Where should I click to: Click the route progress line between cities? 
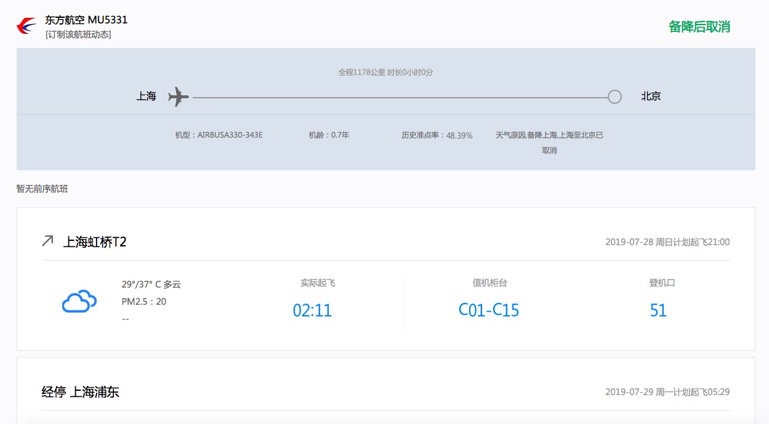tap(400, 97)
